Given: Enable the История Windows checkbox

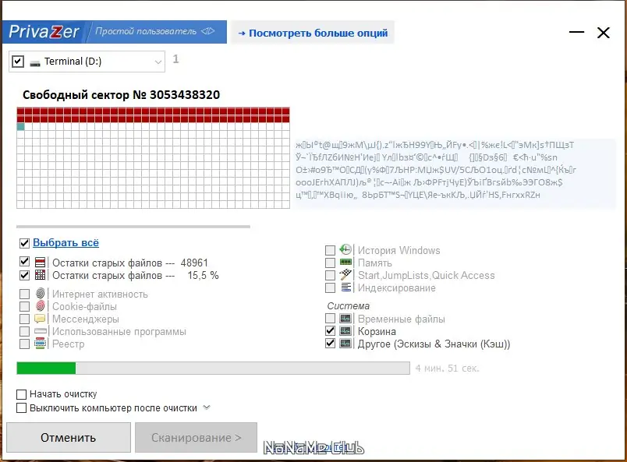Looking at the screenshot, I should click(331, 250).
